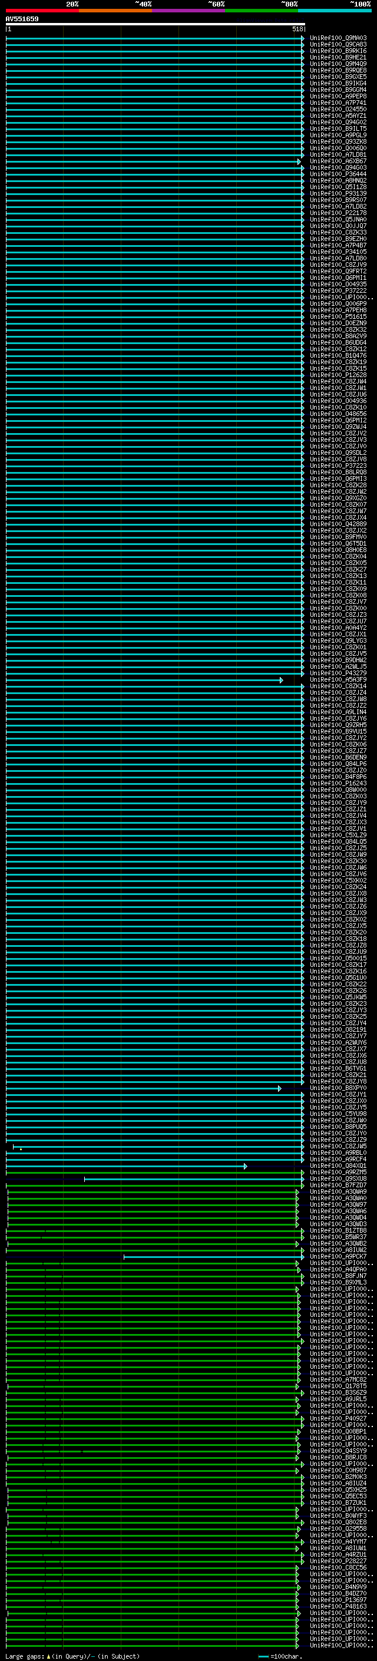Select hit label UniRef100_Q84X01
Image resolution: width=377 pixels, height=1661 pixels.
coord(338,1166)
